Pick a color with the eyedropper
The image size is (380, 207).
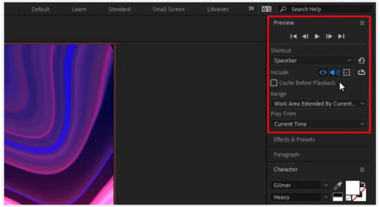point(338,186)
